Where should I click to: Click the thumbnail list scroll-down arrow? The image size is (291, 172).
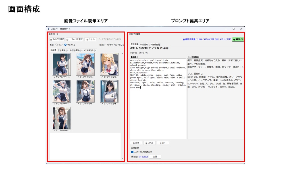[122, 158]
